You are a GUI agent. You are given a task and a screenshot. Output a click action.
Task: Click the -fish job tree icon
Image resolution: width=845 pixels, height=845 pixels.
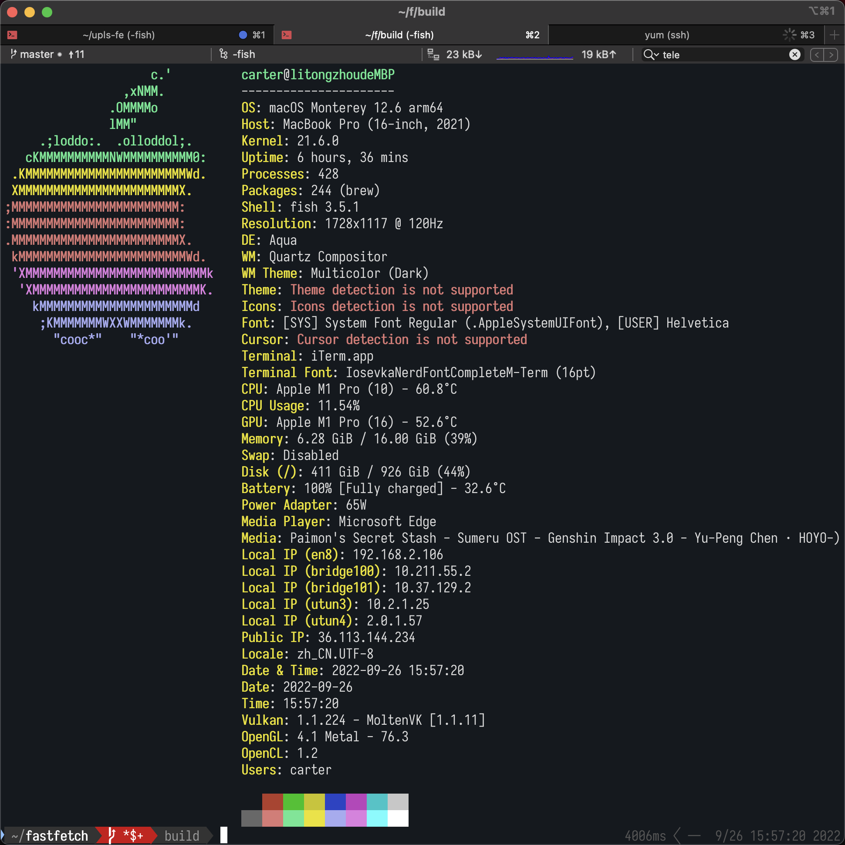(x=223, y=54)
